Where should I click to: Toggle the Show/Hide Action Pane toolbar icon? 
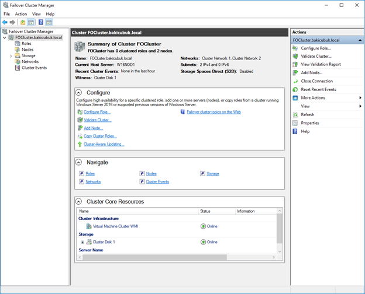point(49,22)
